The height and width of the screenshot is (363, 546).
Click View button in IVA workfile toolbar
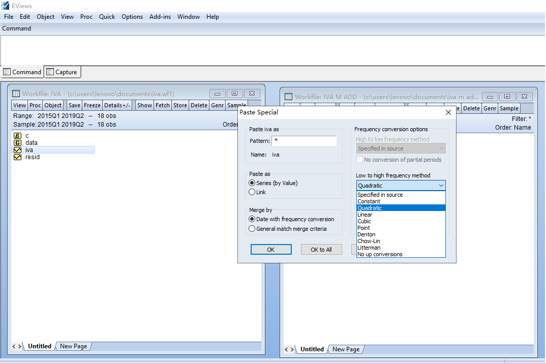click(19, 105)
